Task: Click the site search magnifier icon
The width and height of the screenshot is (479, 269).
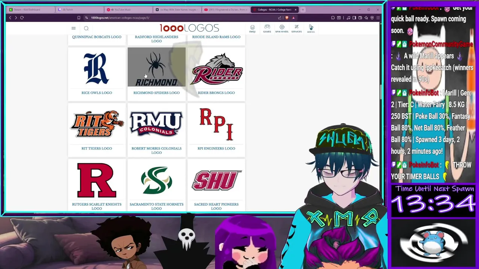Action: point(86,28)
